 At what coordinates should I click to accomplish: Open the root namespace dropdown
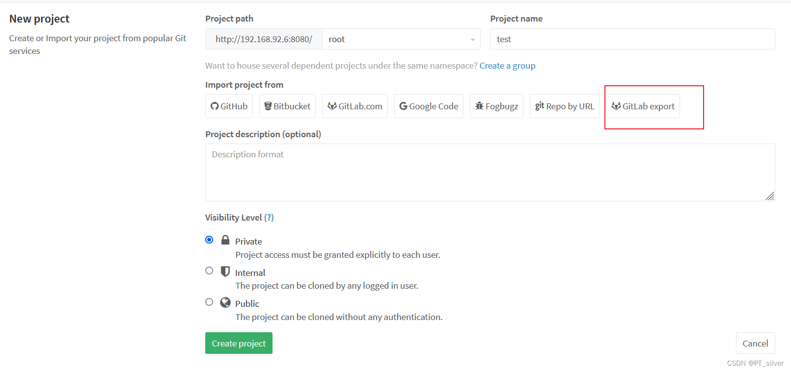pyautogui.click(x=401, y=39)
